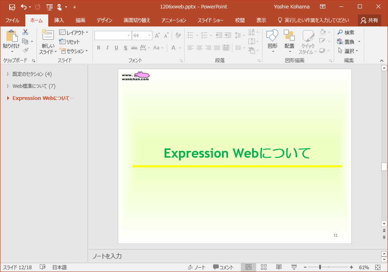Clear all formatting icon

[178, 35]
